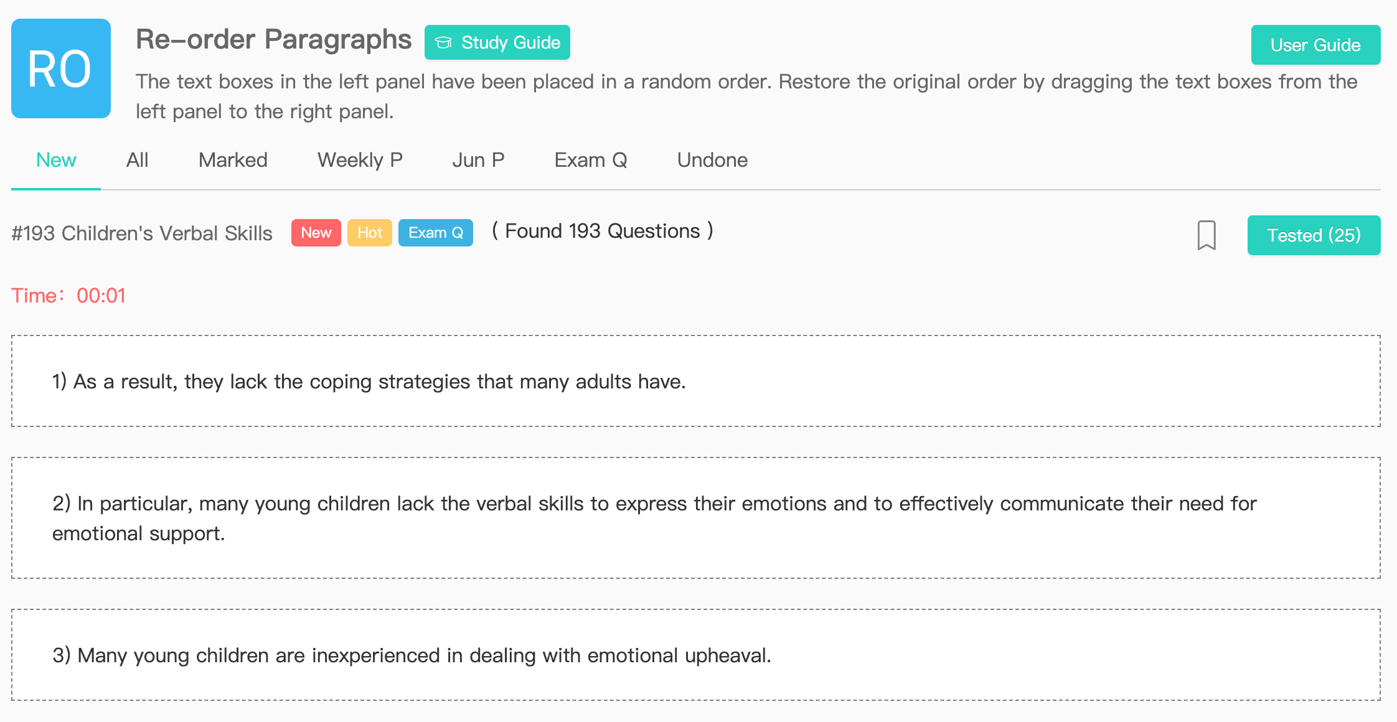Open the User Guide
1397x722 pixels.
click(x=1315, y=45)
